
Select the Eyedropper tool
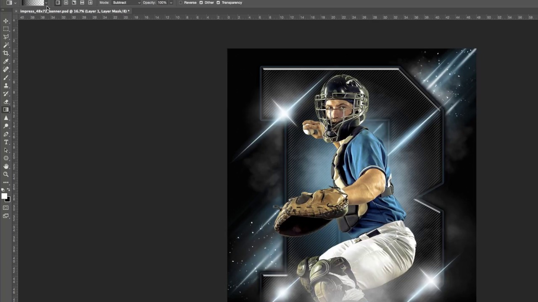[6, 61]
